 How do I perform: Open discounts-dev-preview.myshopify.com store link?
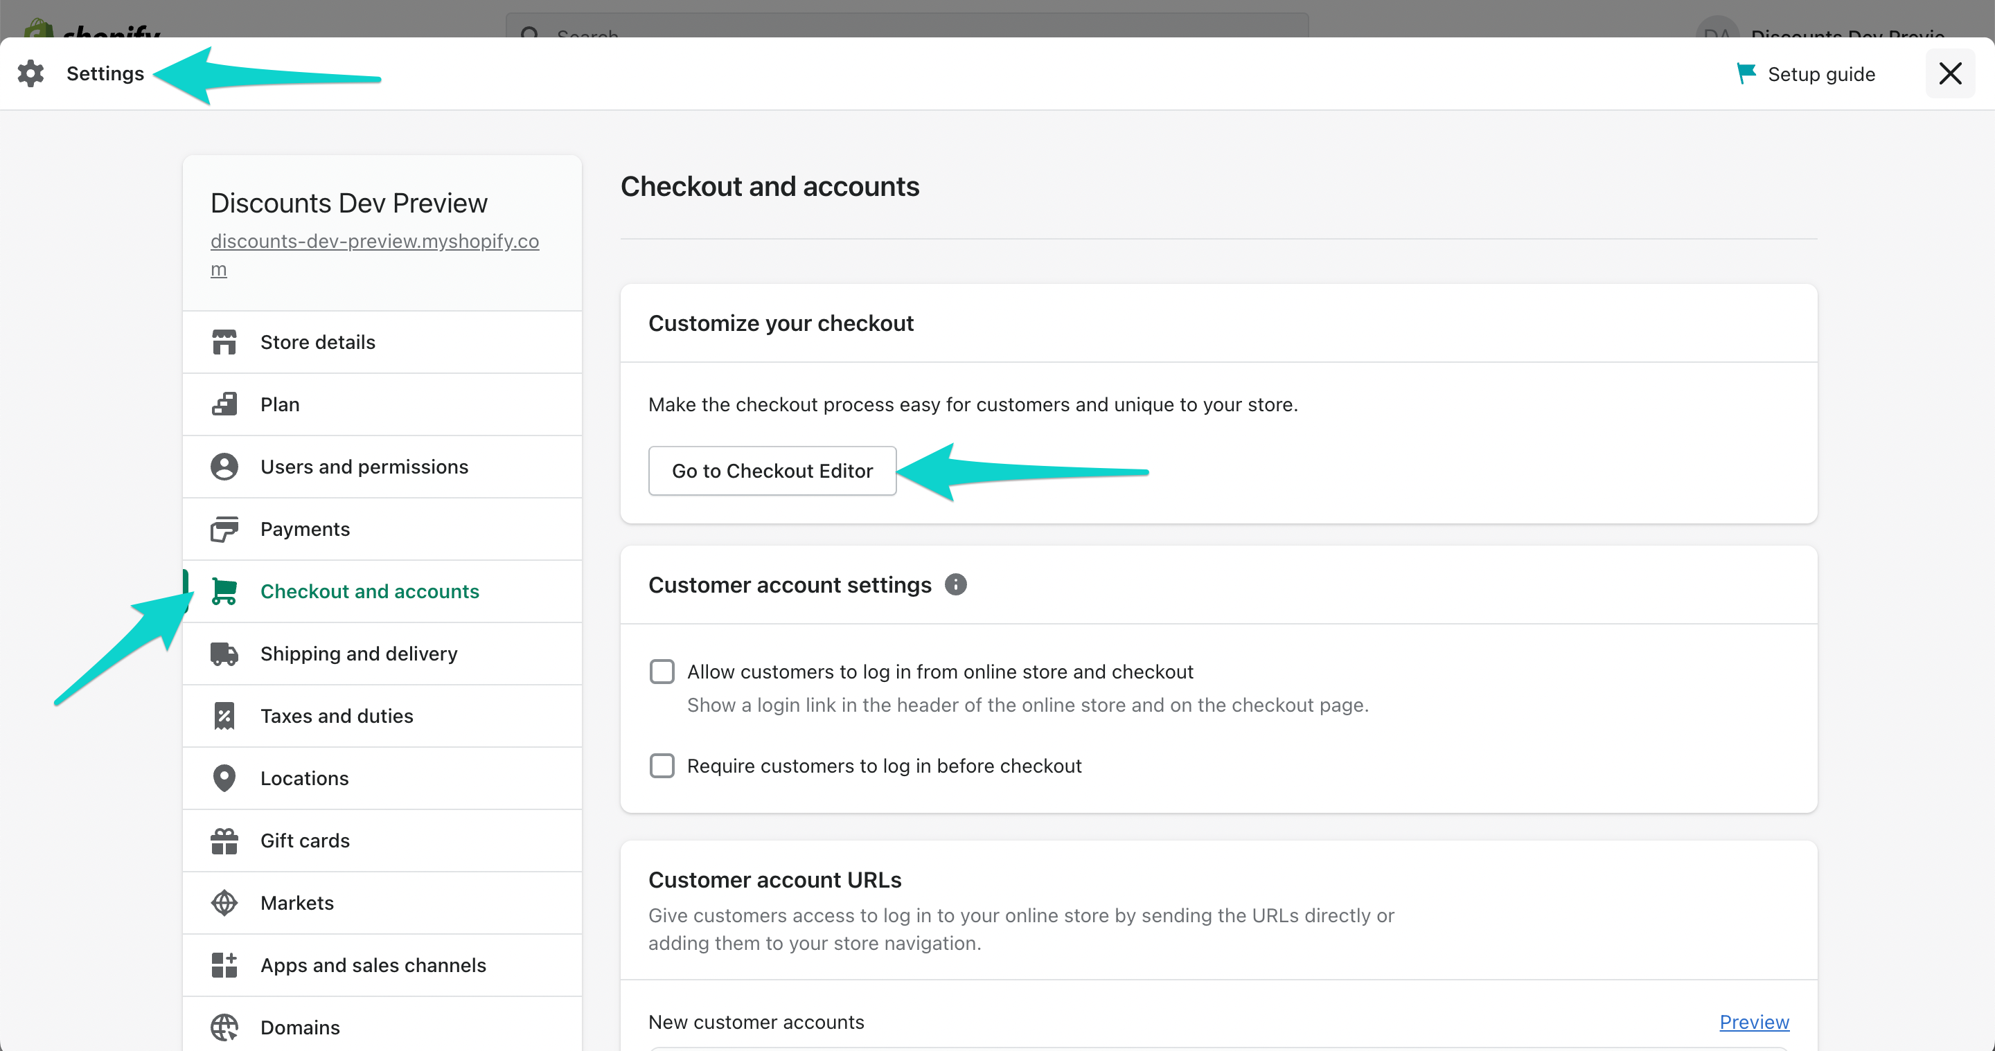[375, 255]
